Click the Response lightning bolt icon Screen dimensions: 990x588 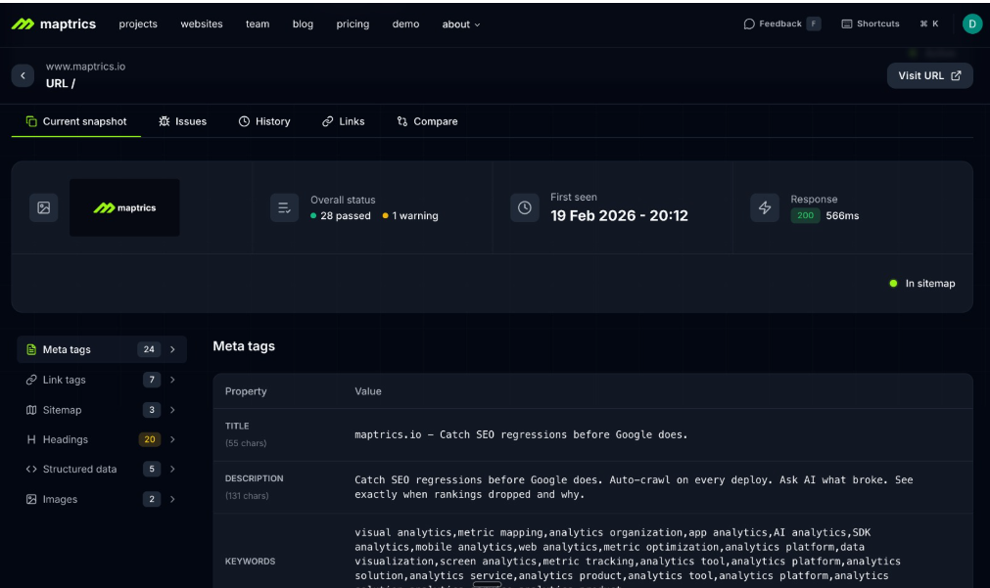pos(765,207)
